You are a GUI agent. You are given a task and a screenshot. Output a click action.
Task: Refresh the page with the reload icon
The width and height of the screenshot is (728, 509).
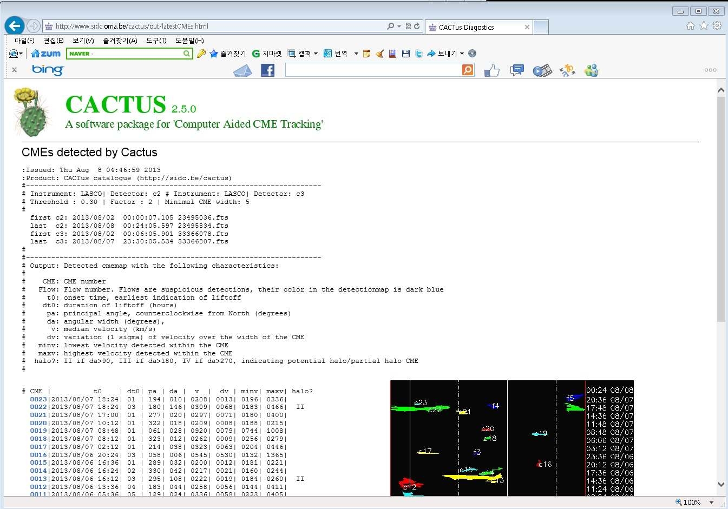pos(417,26)
